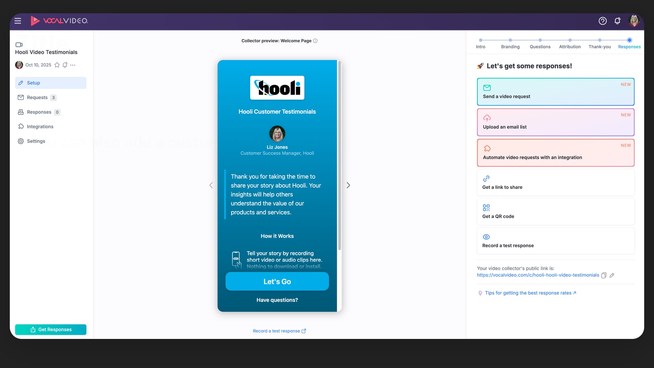Click the Get Responses button

51,329
